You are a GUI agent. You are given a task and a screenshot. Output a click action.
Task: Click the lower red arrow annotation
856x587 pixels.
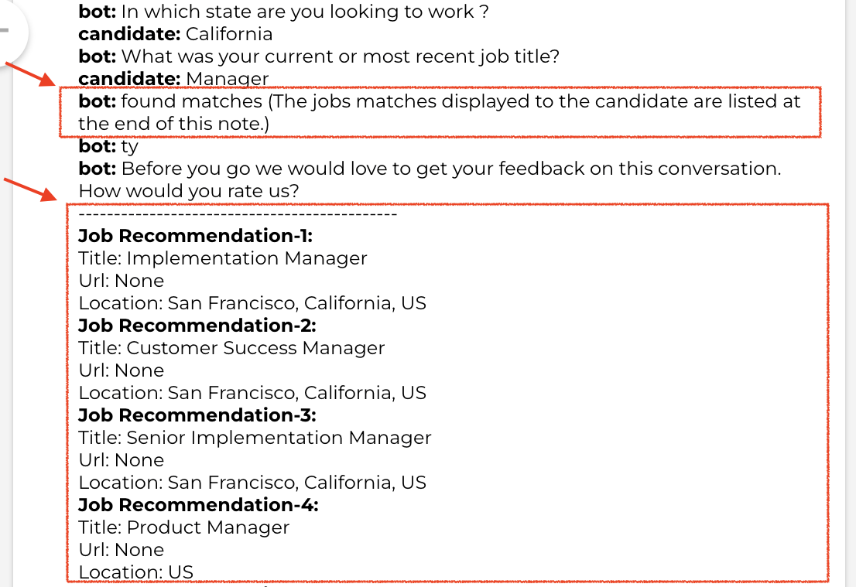(x=31, y=189)
